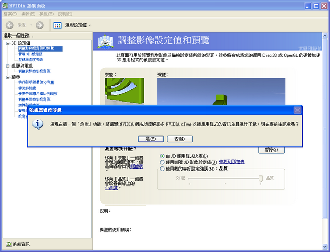Click the scrollbar up arrow
The height and width of the screenshot is (252, 330).
(325, 36)
